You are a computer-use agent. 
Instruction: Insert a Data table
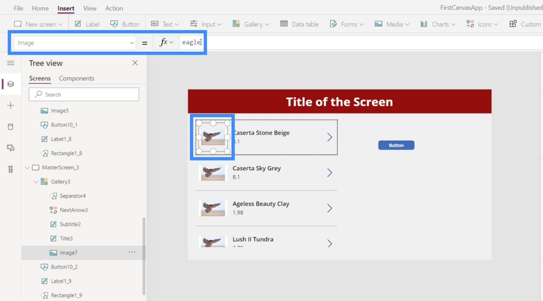coord(299,24)
